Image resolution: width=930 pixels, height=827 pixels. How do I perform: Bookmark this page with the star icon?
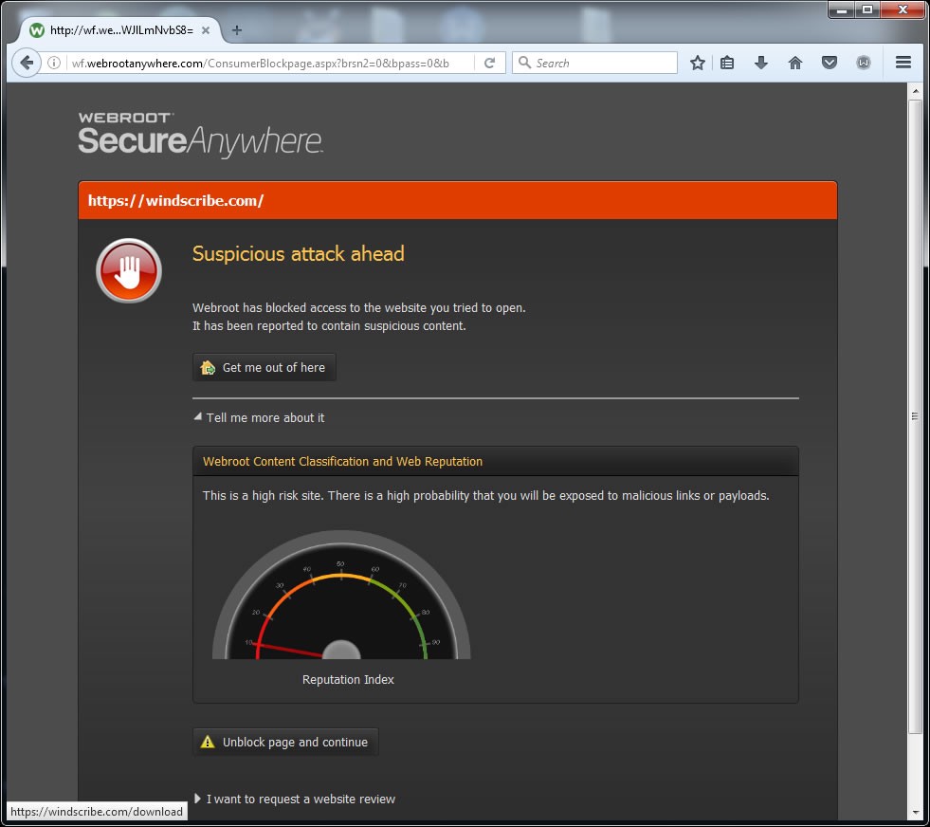pos(698,63)
